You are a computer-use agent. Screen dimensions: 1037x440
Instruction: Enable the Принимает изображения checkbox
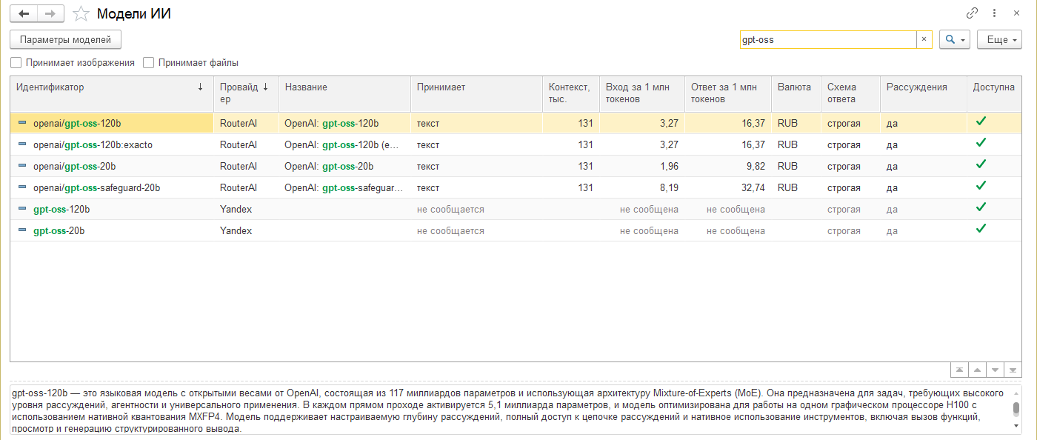[x=16, y=63]
